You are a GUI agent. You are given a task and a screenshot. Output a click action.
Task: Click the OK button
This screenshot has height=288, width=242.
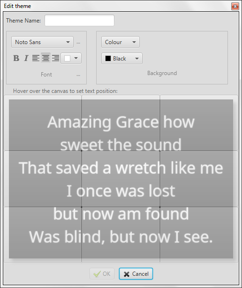pyautogui.click(x=102, y=274)
